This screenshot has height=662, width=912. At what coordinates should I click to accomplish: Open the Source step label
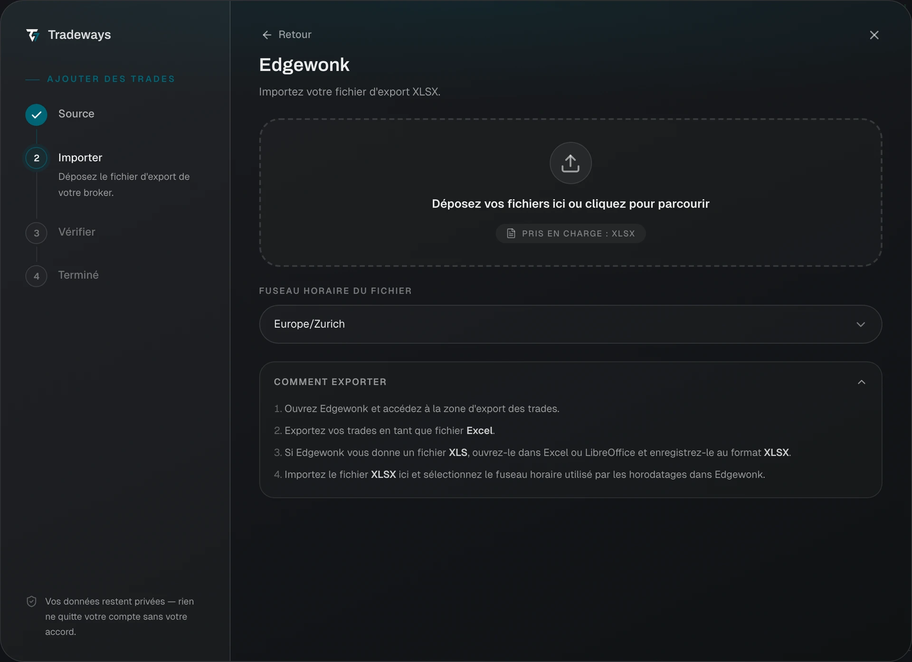coord(76,114)
